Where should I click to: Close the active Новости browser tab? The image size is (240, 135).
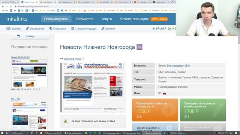click(37, 2)
